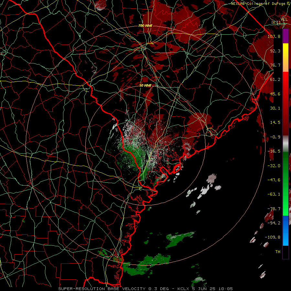The width and height of the screenshot is (291, 291).
Task: Click the 100 NMI range ring label
Action: 145,26
